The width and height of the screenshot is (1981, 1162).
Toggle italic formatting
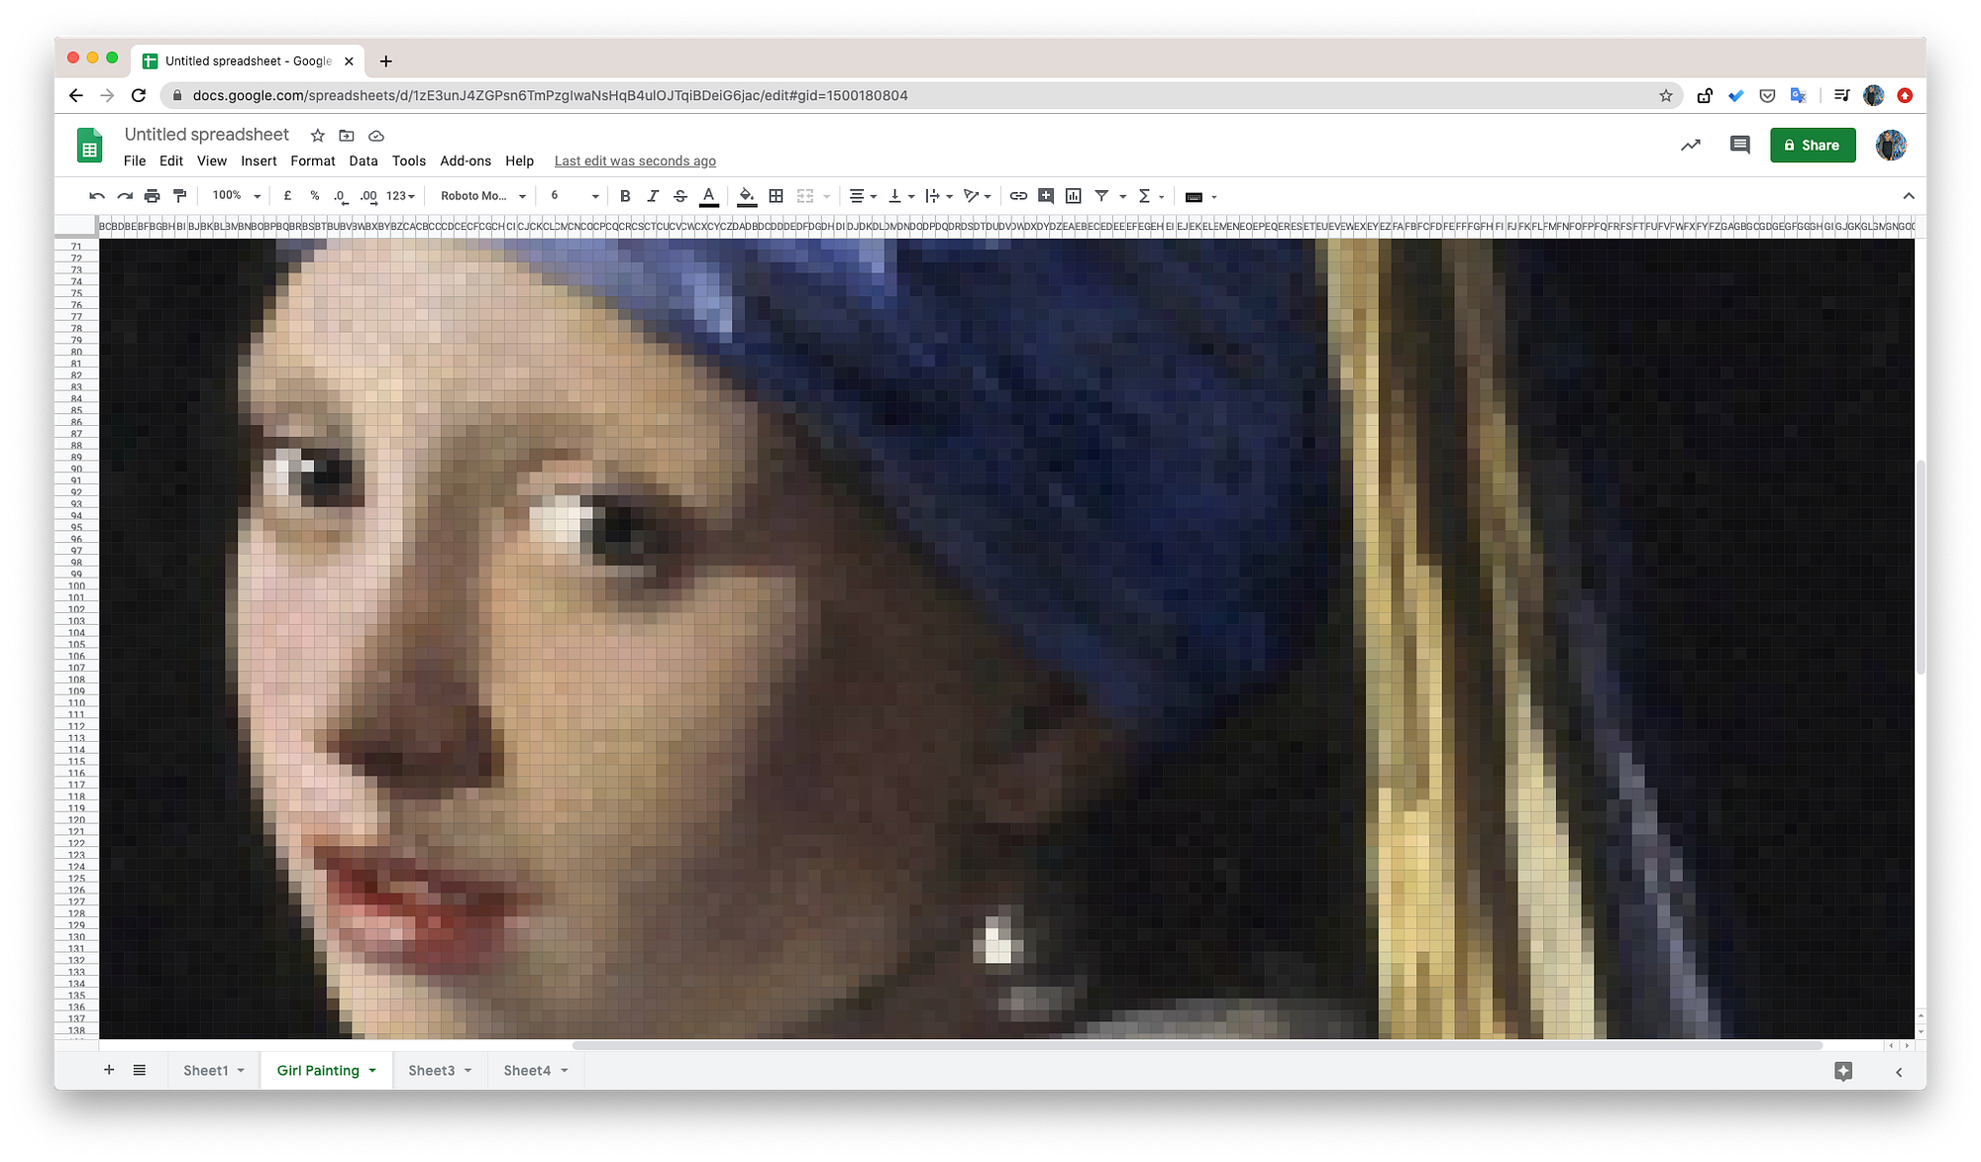pyautogui.click(x=653, y=195)
